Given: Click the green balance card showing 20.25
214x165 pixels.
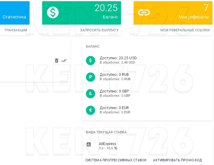Looking at the screenshot, I should pos(81,13).
